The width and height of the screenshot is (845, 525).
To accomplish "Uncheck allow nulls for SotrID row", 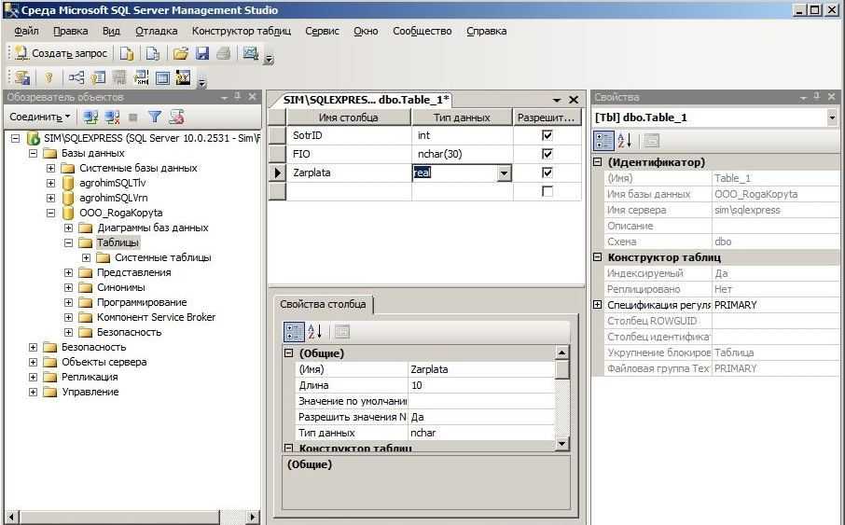I will coord(547,135).
